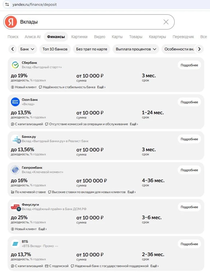Click the Финуслуги logo icon
This screenshot has height=272, width=210.
pos(16,207)
